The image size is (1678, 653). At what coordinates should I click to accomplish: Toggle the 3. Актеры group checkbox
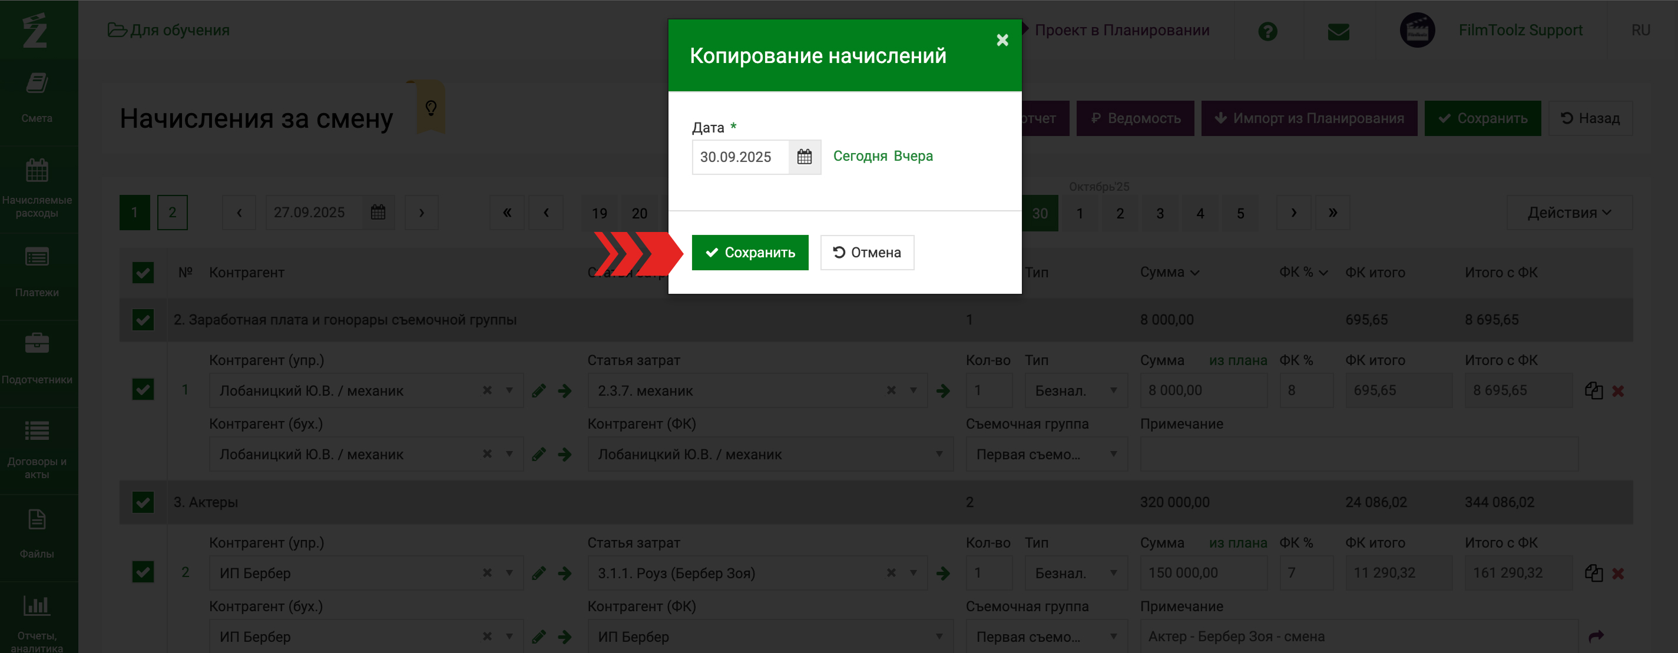click(143, 503)
